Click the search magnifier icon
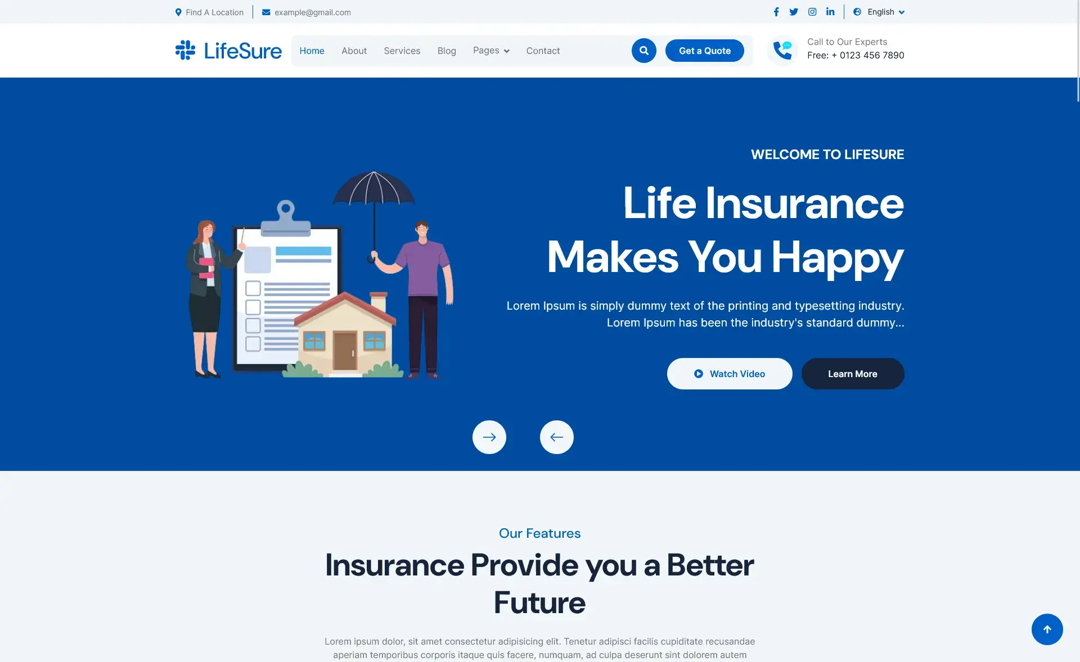Viewport: 1080px width, 662px height. (x=644, y=50)
